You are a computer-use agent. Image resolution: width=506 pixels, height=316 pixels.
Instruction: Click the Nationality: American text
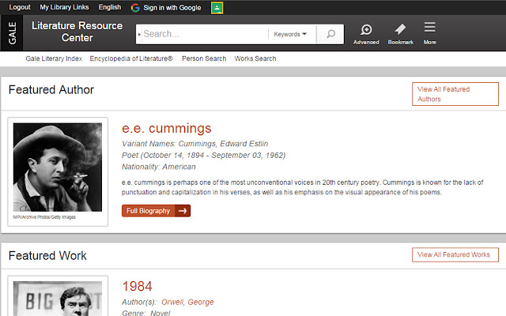158,167
